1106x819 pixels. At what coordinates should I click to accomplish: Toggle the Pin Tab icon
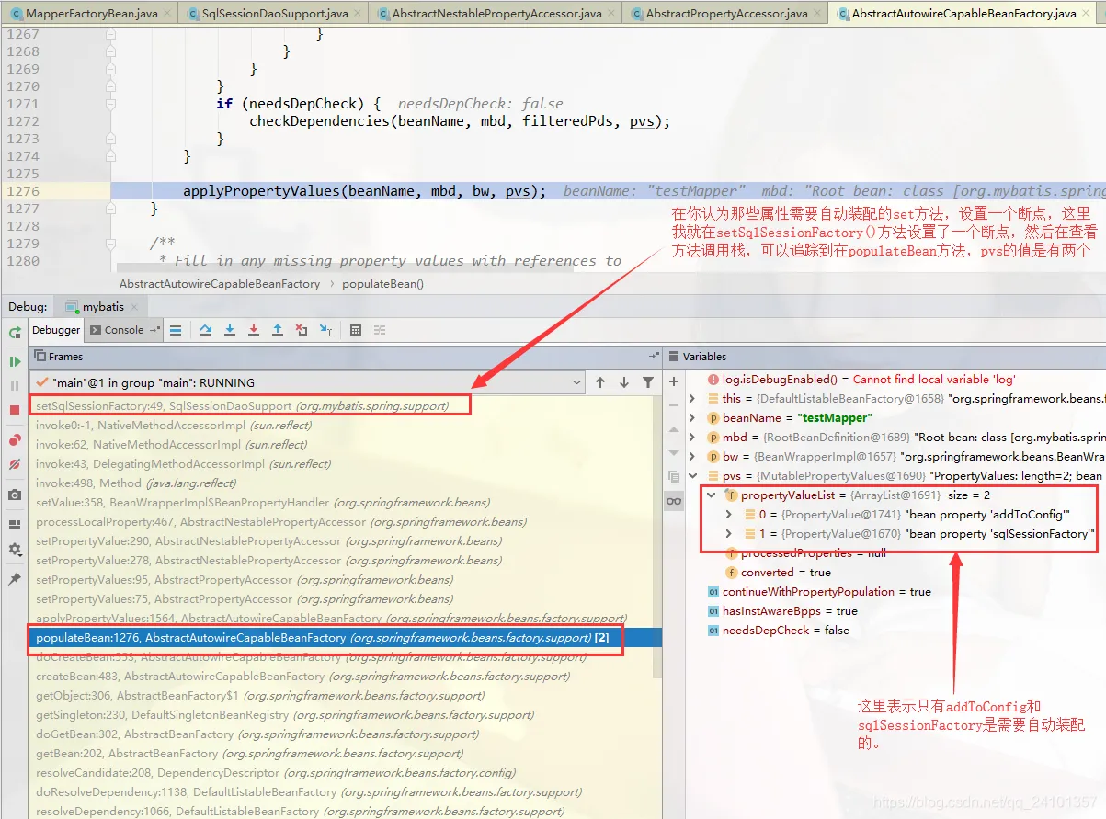[x=15, y=579]
